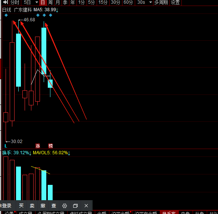Open the 多周期 multi-period view

click(x=161, y=2)
